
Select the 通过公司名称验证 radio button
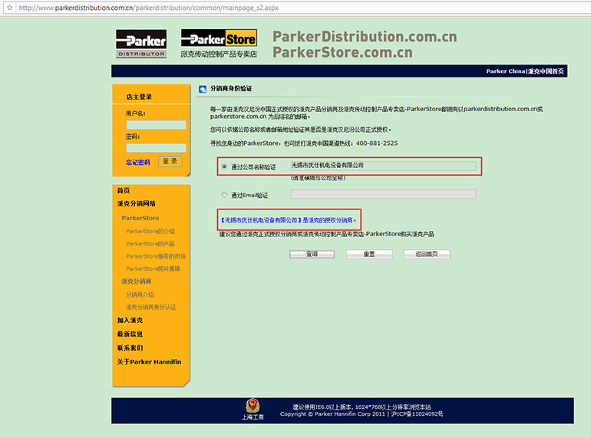(224, 166)
